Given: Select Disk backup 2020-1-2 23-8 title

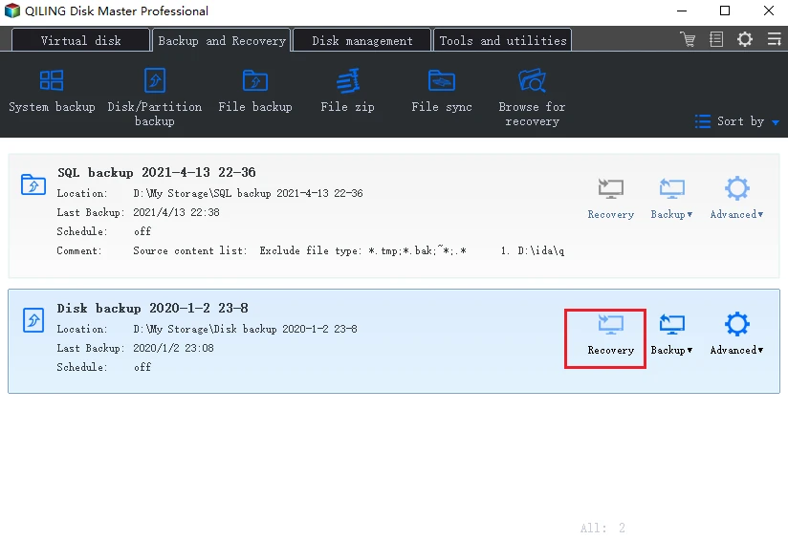Looking at the screenshot, I should tap(152, 308).
